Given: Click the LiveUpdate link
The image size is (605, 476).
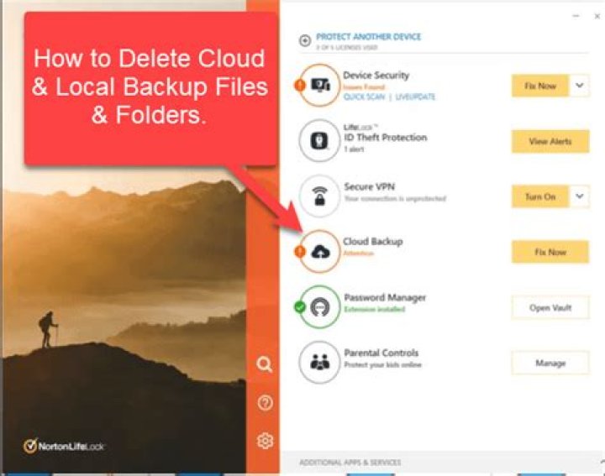Looking at the screenshot, I should pos(415,97).
